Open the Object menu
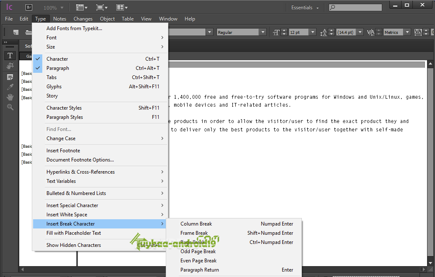 coord(107,19)
